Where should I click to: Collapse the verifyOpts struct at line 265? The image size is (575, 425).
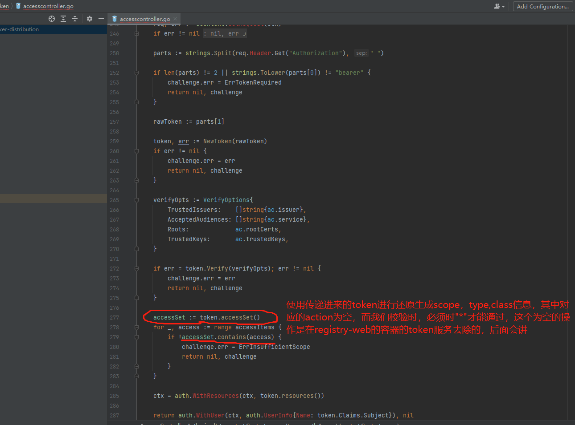pos(136,199)
